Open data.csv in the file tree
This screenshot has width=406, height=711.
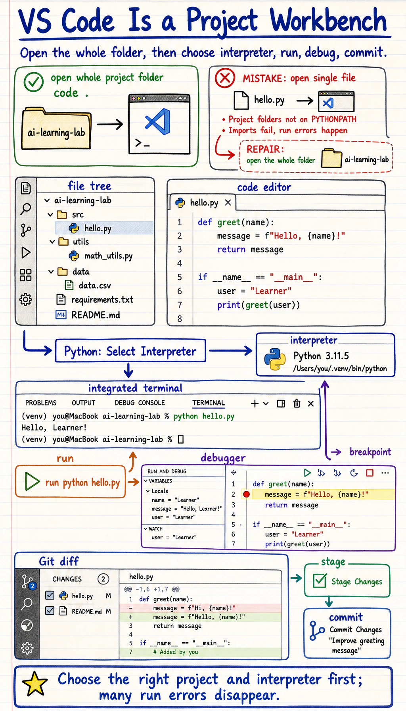click(88, 285)
